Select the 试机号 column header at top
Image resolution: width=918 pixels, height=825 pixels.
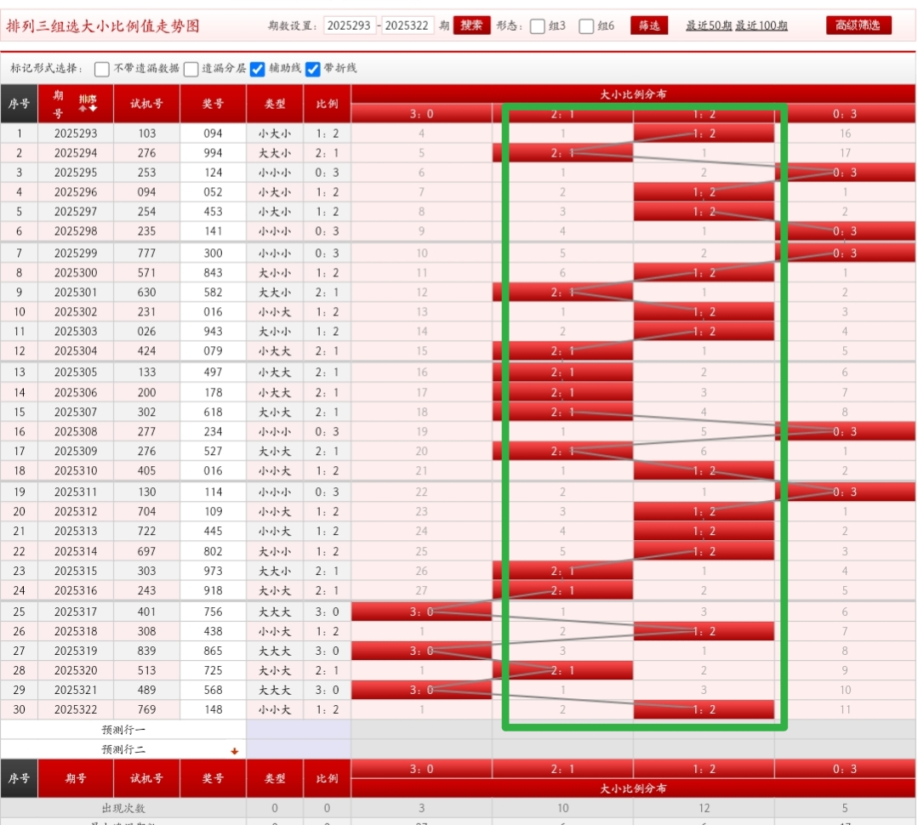point(146,104)
